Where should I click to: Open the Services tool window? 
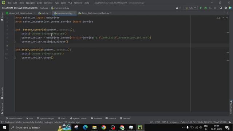tap(125, 119)
